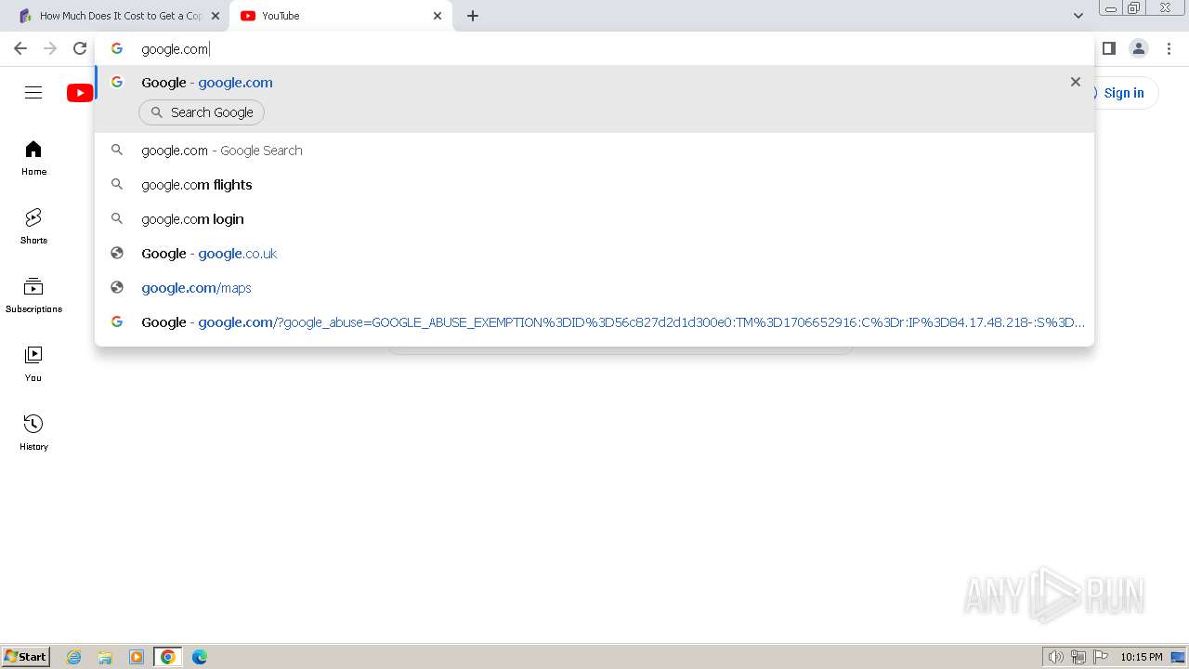1189x669 pixels.
Task: Click Chrome icon in taskbar
Action: 168,657
